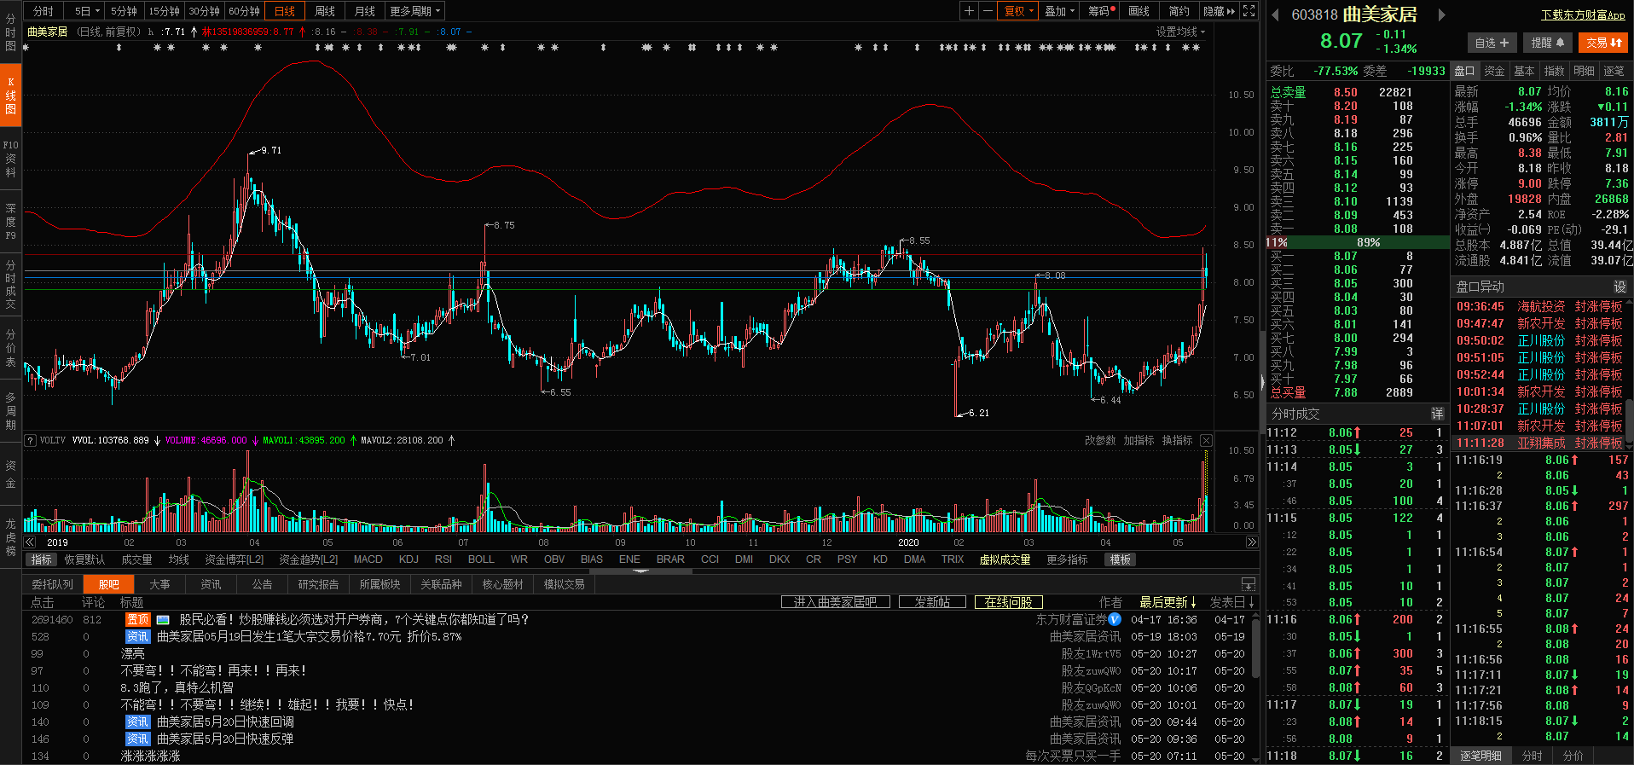The width and height of the screenshot is (1634, 765).
Task: Open 复权 adjustment dropdown
Action: [1018, 11]
